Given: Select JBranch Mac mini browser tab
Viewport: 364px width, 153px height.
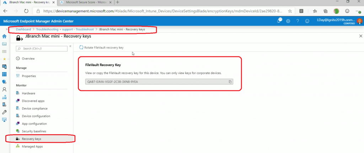Looking at the screenshot, I should pos(28,2).
